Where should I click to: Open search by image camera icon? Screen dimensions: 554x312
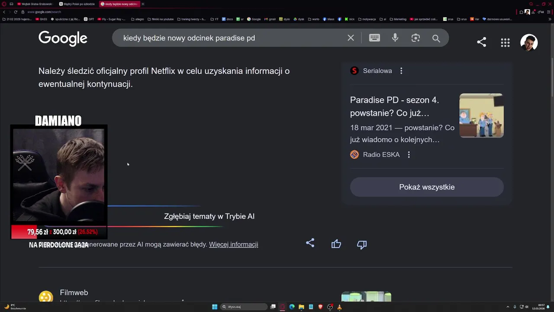415,38
